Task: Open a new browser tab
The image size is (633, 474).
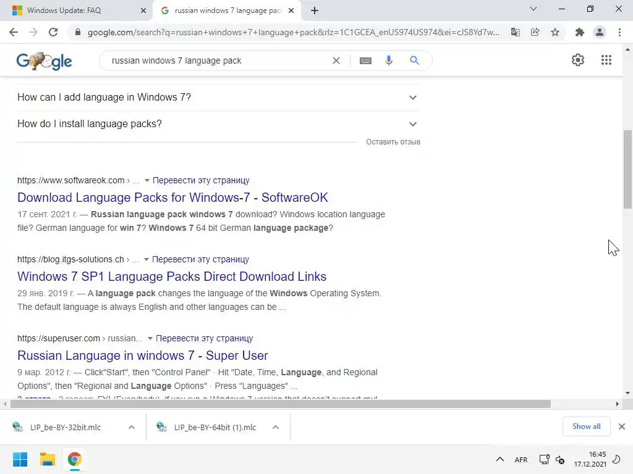Action: 315,10
